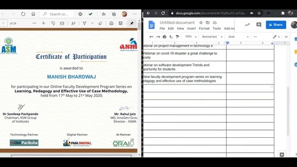The width and height of the screenshot is (297, 167).
Task: Open the Add-ons menu in Docs
Action: tap(229, 28)
